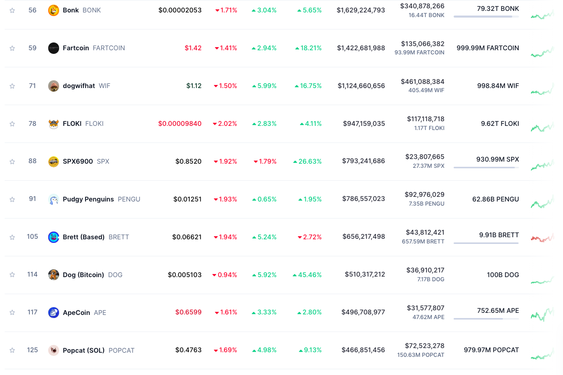The height and width of the screenshot is (375, 563).
Task: Click Bonk circulating supply progress bar
Action: click(x=486, y=17)
